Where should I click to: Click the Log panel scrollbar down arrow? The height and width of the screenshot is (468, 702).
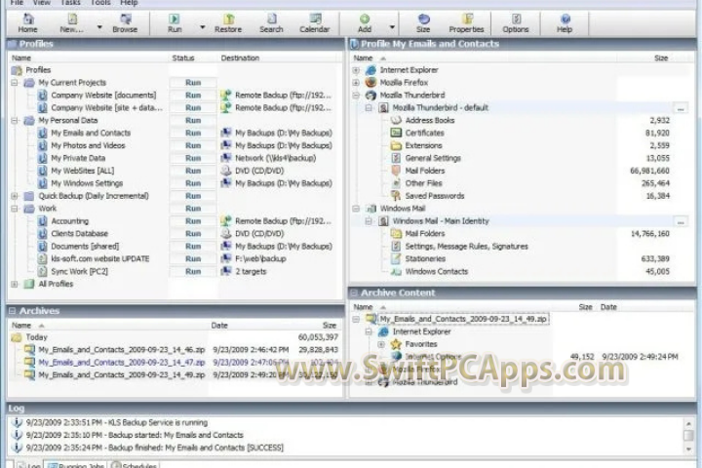(688, 448)
